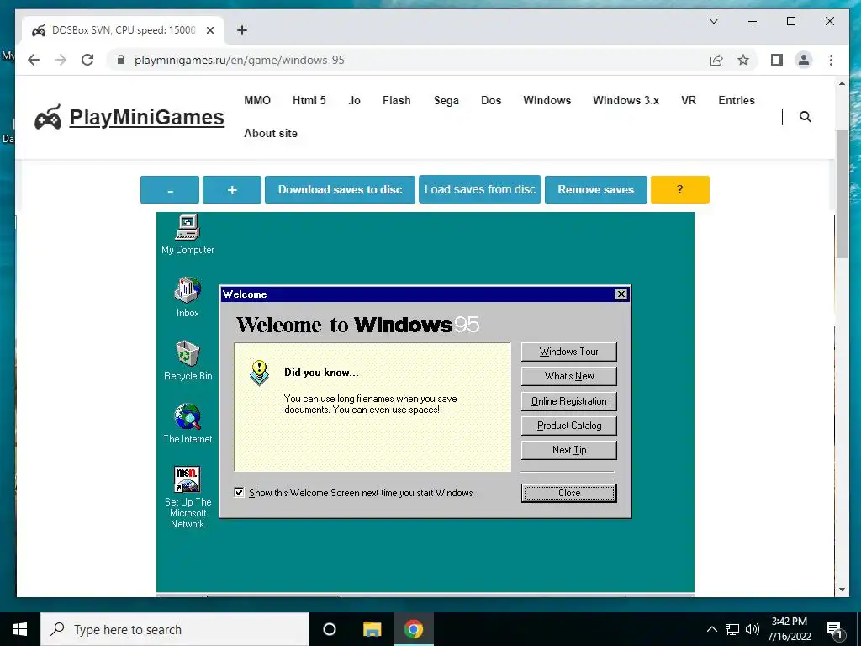Open the Dos menu item
Image resolution: width=861 pixels, height=646 pixels.
(491, 101)
